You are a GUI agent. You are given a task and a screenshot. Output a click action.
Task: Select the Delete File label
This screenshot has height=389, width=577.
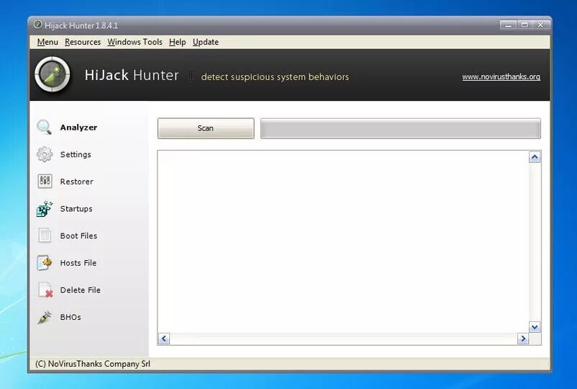pos(81,290)
